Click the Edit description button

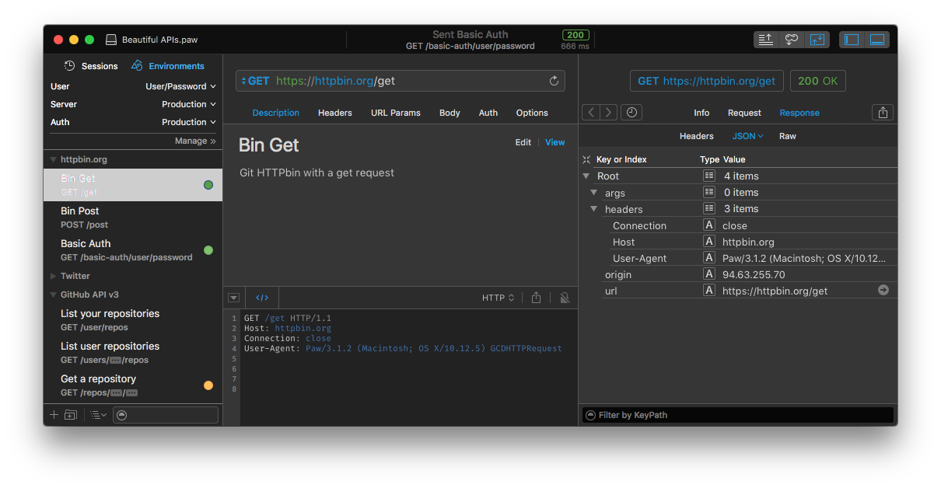(523, 142)
